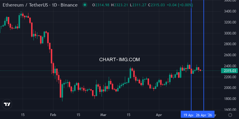
Task: Open chart settings gear icon
Action: point(230,115)
